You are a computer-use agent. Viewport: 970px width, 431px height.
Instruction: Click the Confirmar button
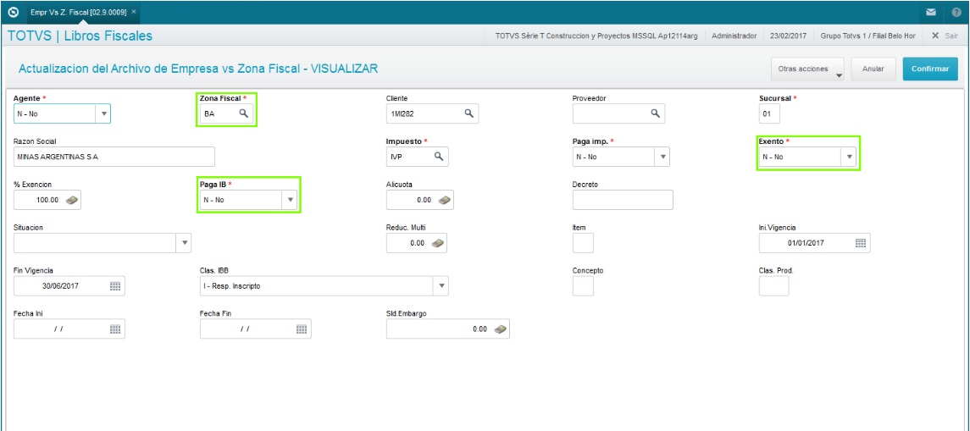pos(930,69)
